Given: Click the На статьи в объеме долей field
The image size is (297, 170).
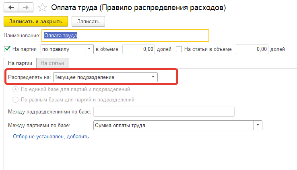Looking at the screenshot, I should (252, 49).
